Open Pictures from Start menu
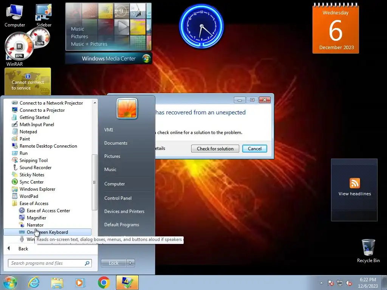This screenshot has height=290, width=387. pos(112,156)
